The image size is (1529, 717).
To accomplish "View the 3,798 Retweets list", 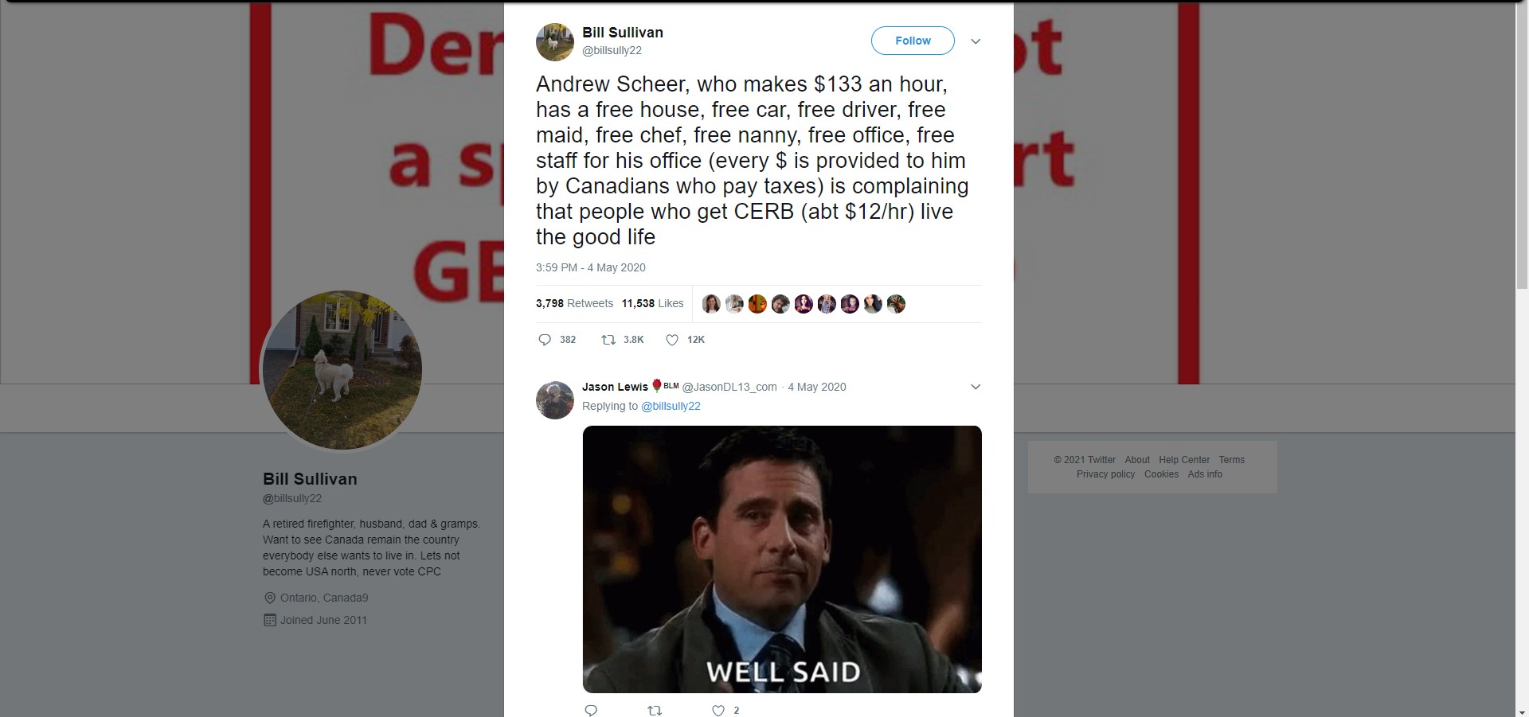I will [574, 303].
